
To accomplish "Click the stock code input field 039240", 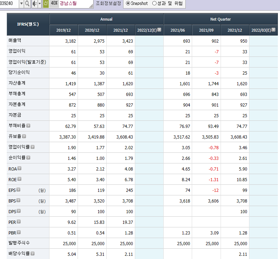I will tap(9, 4).
